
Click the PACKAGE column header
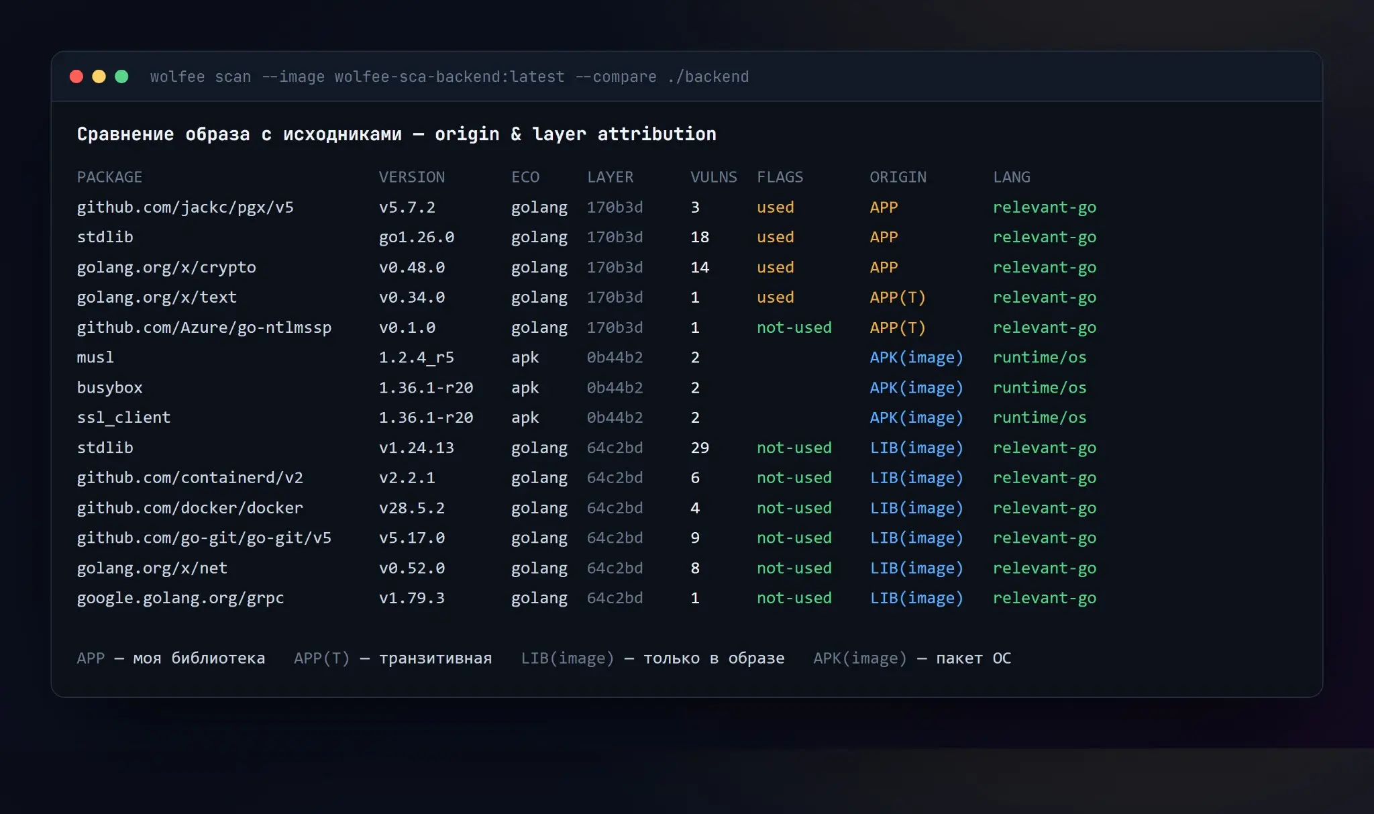(109, 177)
